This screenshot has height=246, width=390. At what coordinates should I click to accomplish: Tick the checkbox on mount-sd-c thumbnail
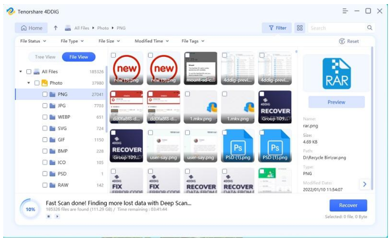point(187,55)
